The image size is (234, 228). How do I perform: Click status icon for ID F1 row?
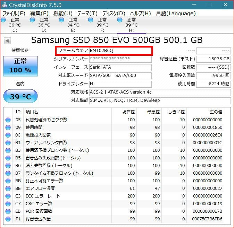tap(8, 219)
